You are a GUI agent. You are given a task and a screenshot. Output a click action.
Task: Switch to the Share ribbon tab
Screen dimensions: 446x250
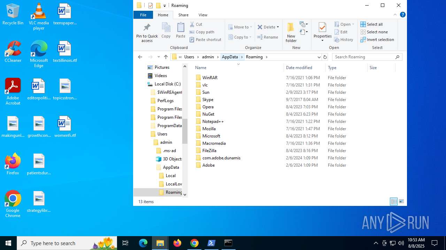183,15
